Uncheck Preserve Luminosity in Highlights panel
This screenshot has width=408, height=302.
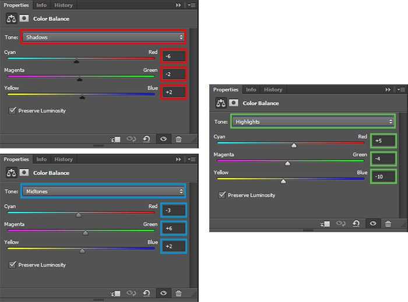[222, 195]
